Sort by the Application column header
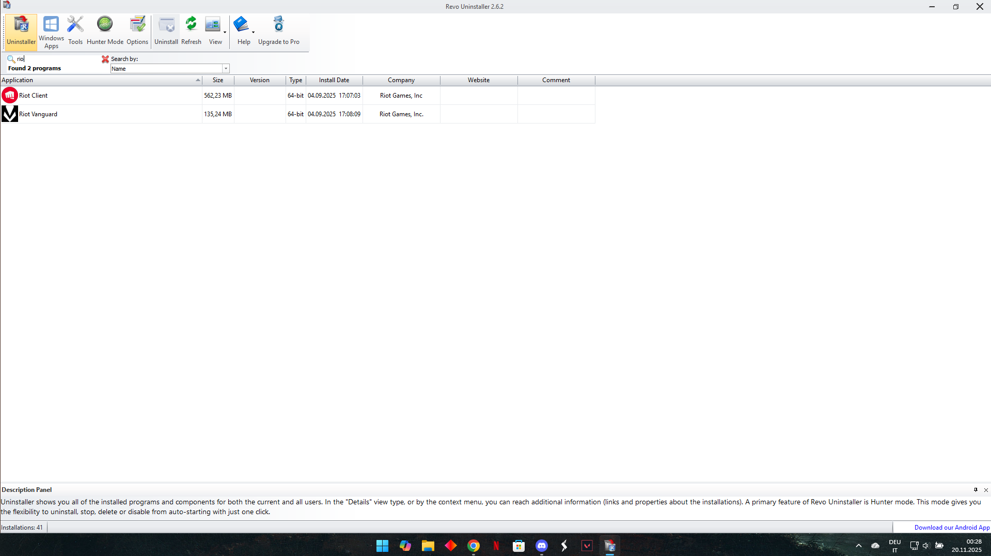 101,80
